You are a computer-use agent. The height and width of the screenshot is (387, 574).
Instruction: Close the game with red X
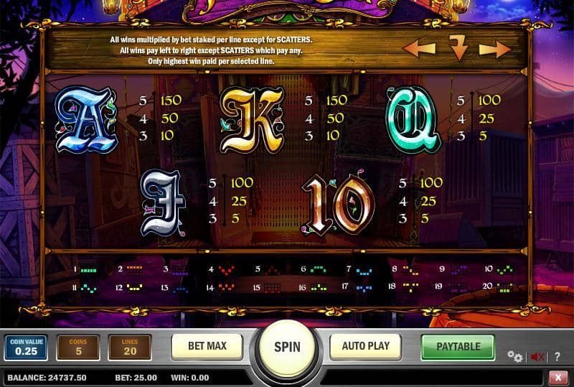click(558, 377)
